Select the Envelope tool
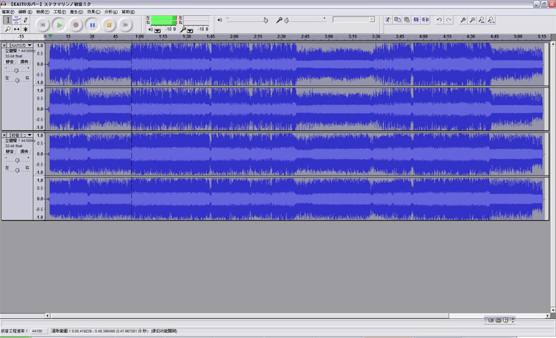 [x=17, y=20]
